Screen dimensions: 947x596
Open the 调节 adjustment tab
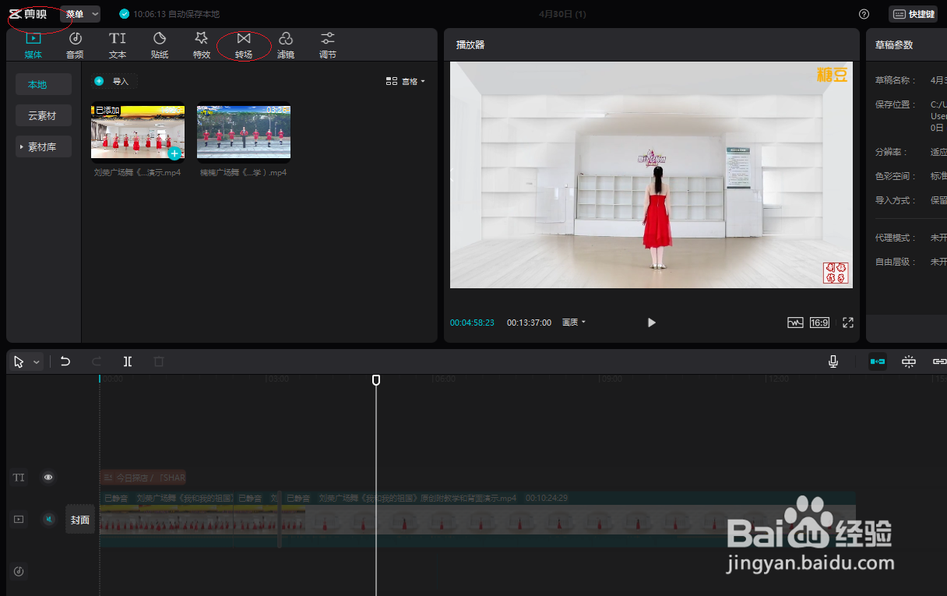pyautogui.click(x=328, y=45)
